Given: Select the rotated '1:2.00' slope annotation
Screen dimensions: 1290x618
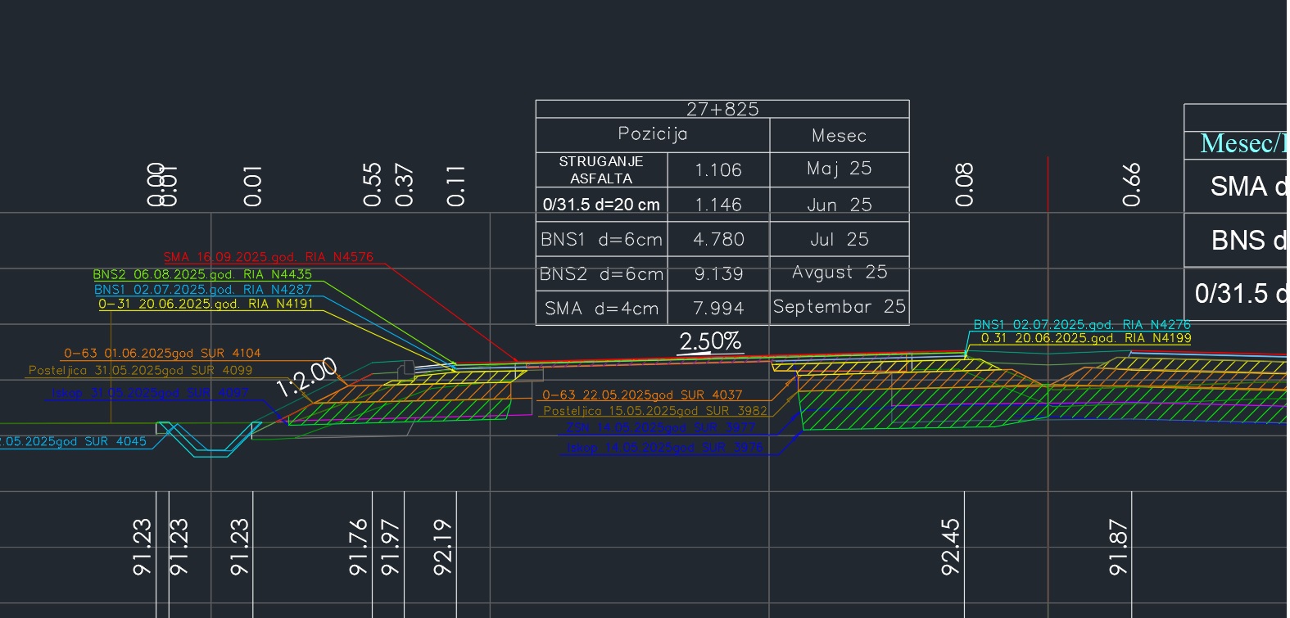Looking at the screenshot, I should [306, 377].
